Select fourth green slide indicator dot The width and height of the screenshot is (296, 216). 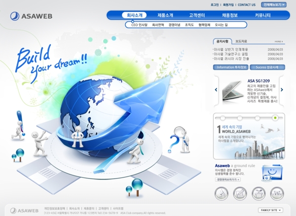[x=275, y=118]
